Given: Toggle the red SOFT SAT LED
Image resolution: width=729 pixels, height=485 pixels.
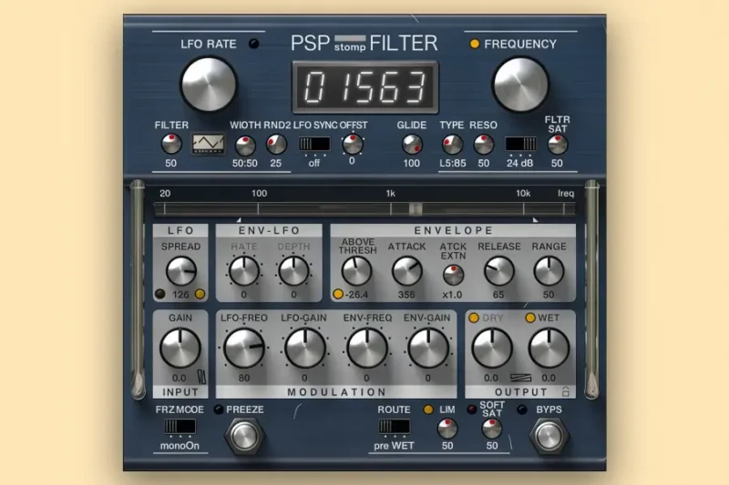Looking at the screenshot, I should tap(471, 409).
